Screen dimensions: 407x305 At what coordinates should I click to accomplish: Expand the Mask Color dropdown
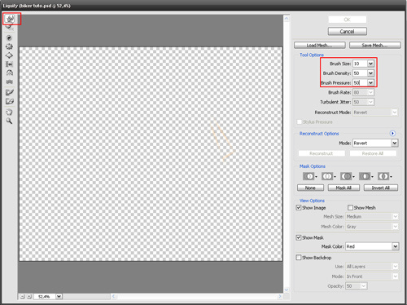point(395,246)
